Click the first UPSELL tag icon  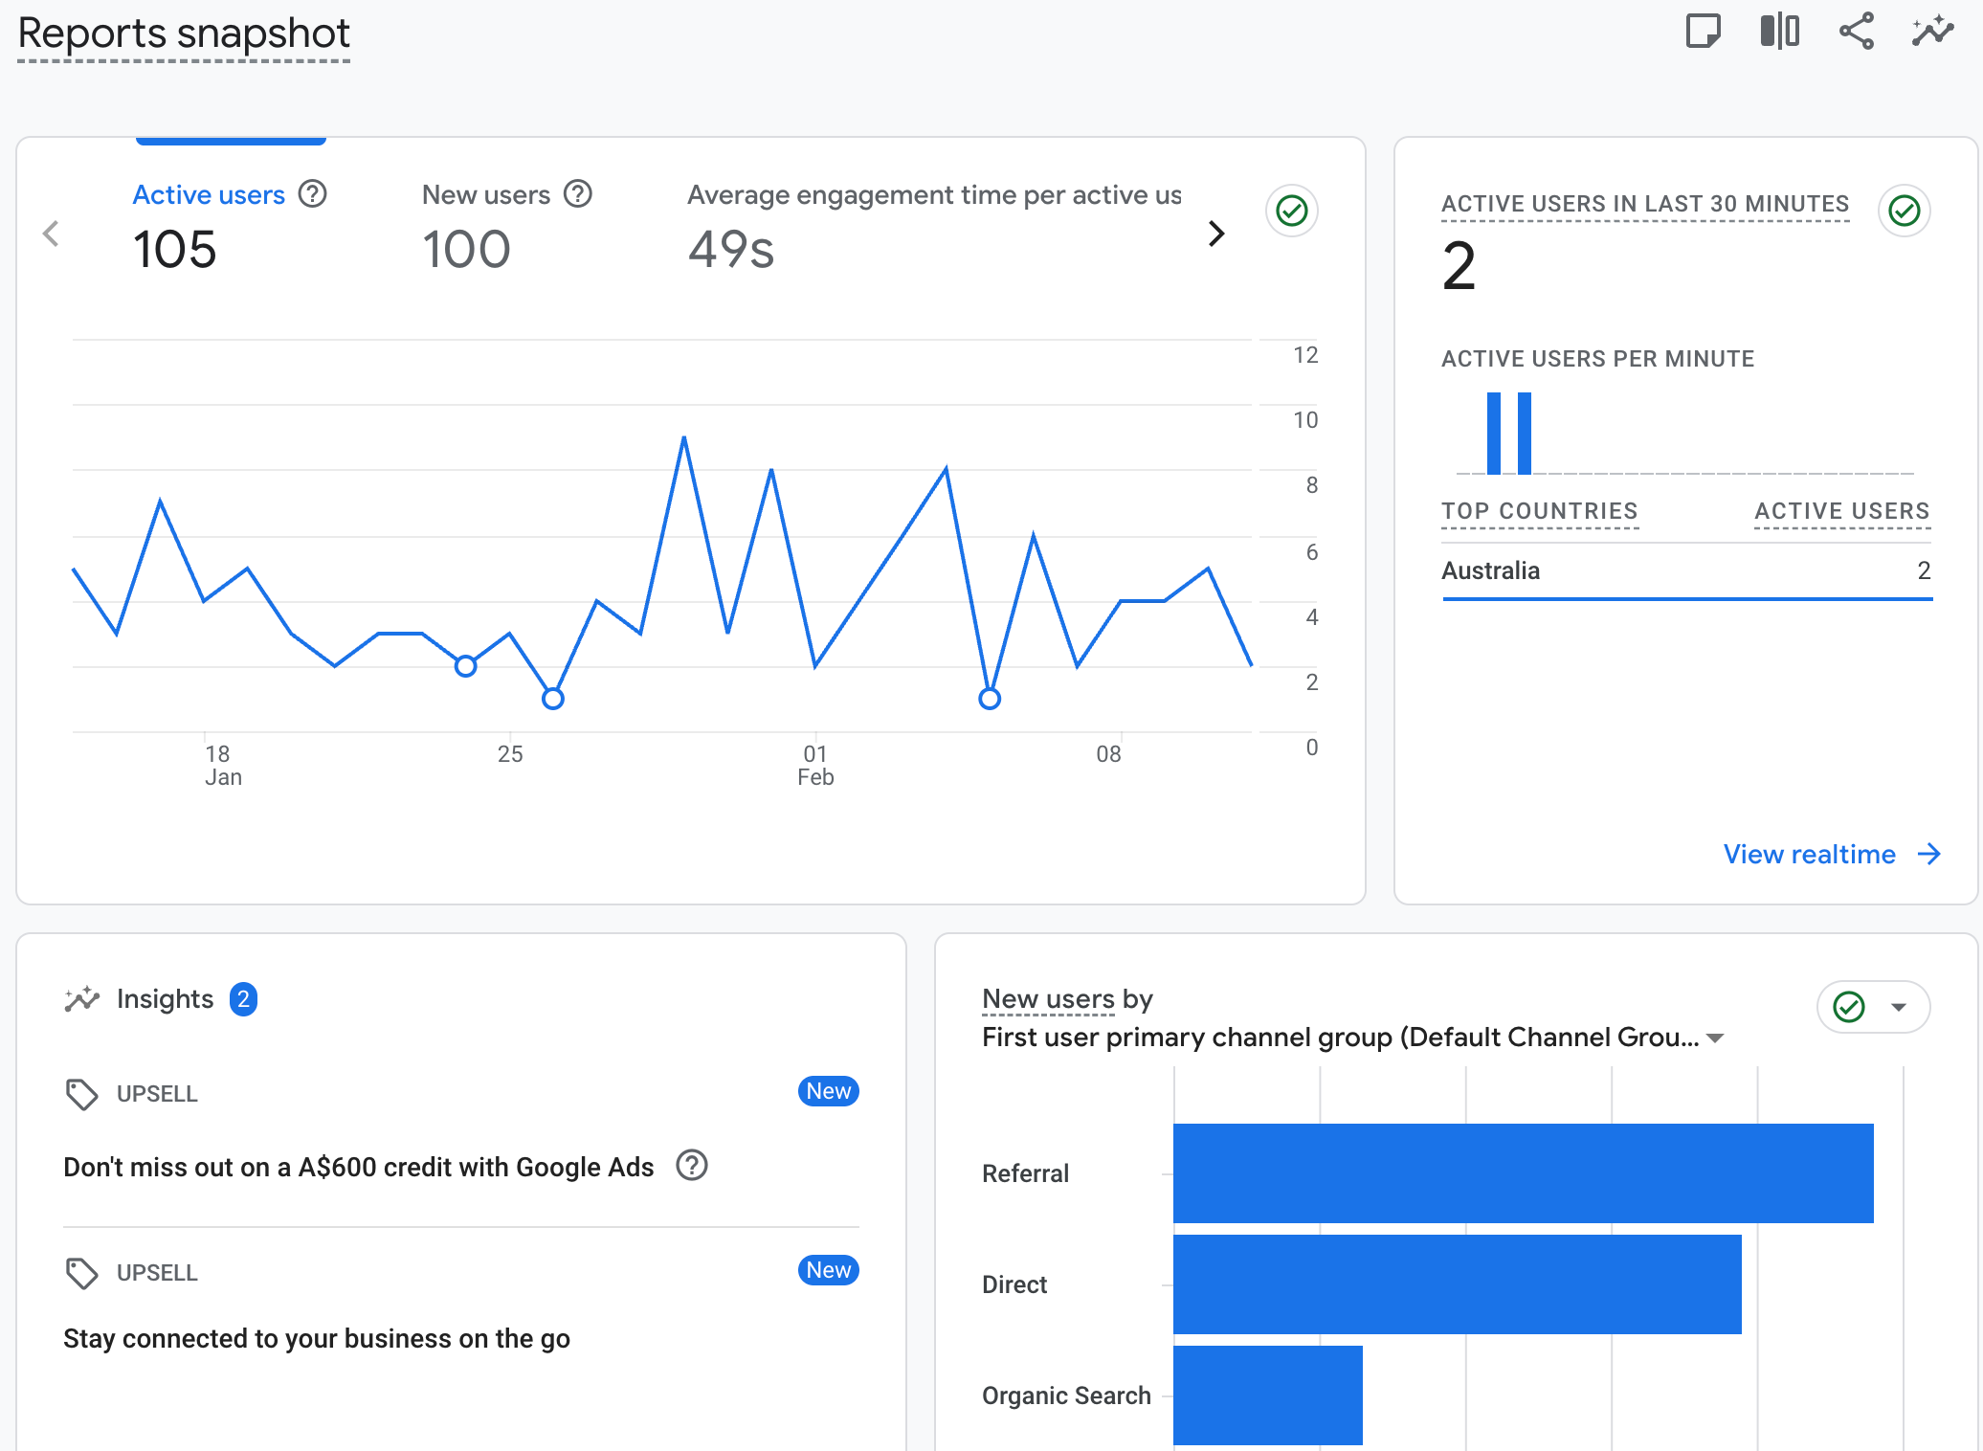pyautogui.click(x=81, y=1094)
